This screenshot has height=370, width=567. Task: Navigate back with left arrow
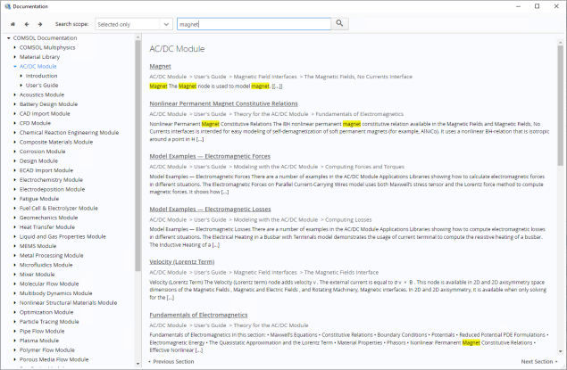pos(27,24)
